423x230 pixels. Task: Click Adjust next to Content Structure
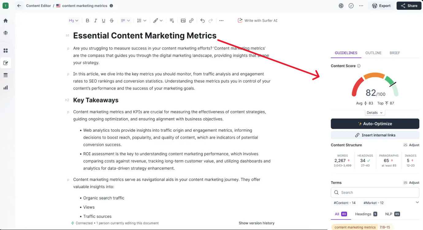point(411,145)
